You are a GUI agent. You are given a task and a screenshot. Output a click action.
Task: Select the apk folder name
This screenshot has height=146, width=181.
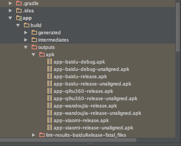coord(50,55)
